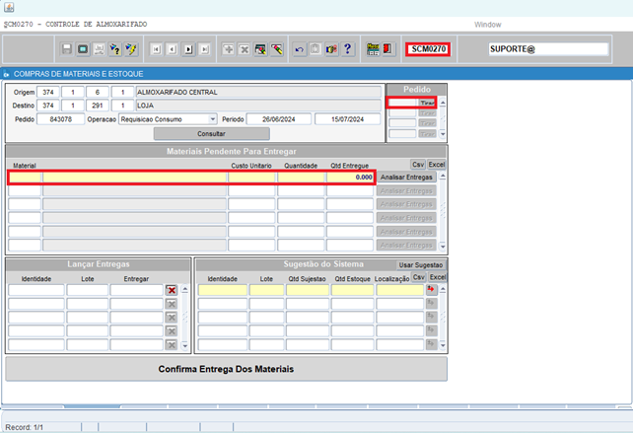The width and height of the screenshot is (633, 433).
Task: Click the screen print monitor toolbar icon
Action: [83, 49]
